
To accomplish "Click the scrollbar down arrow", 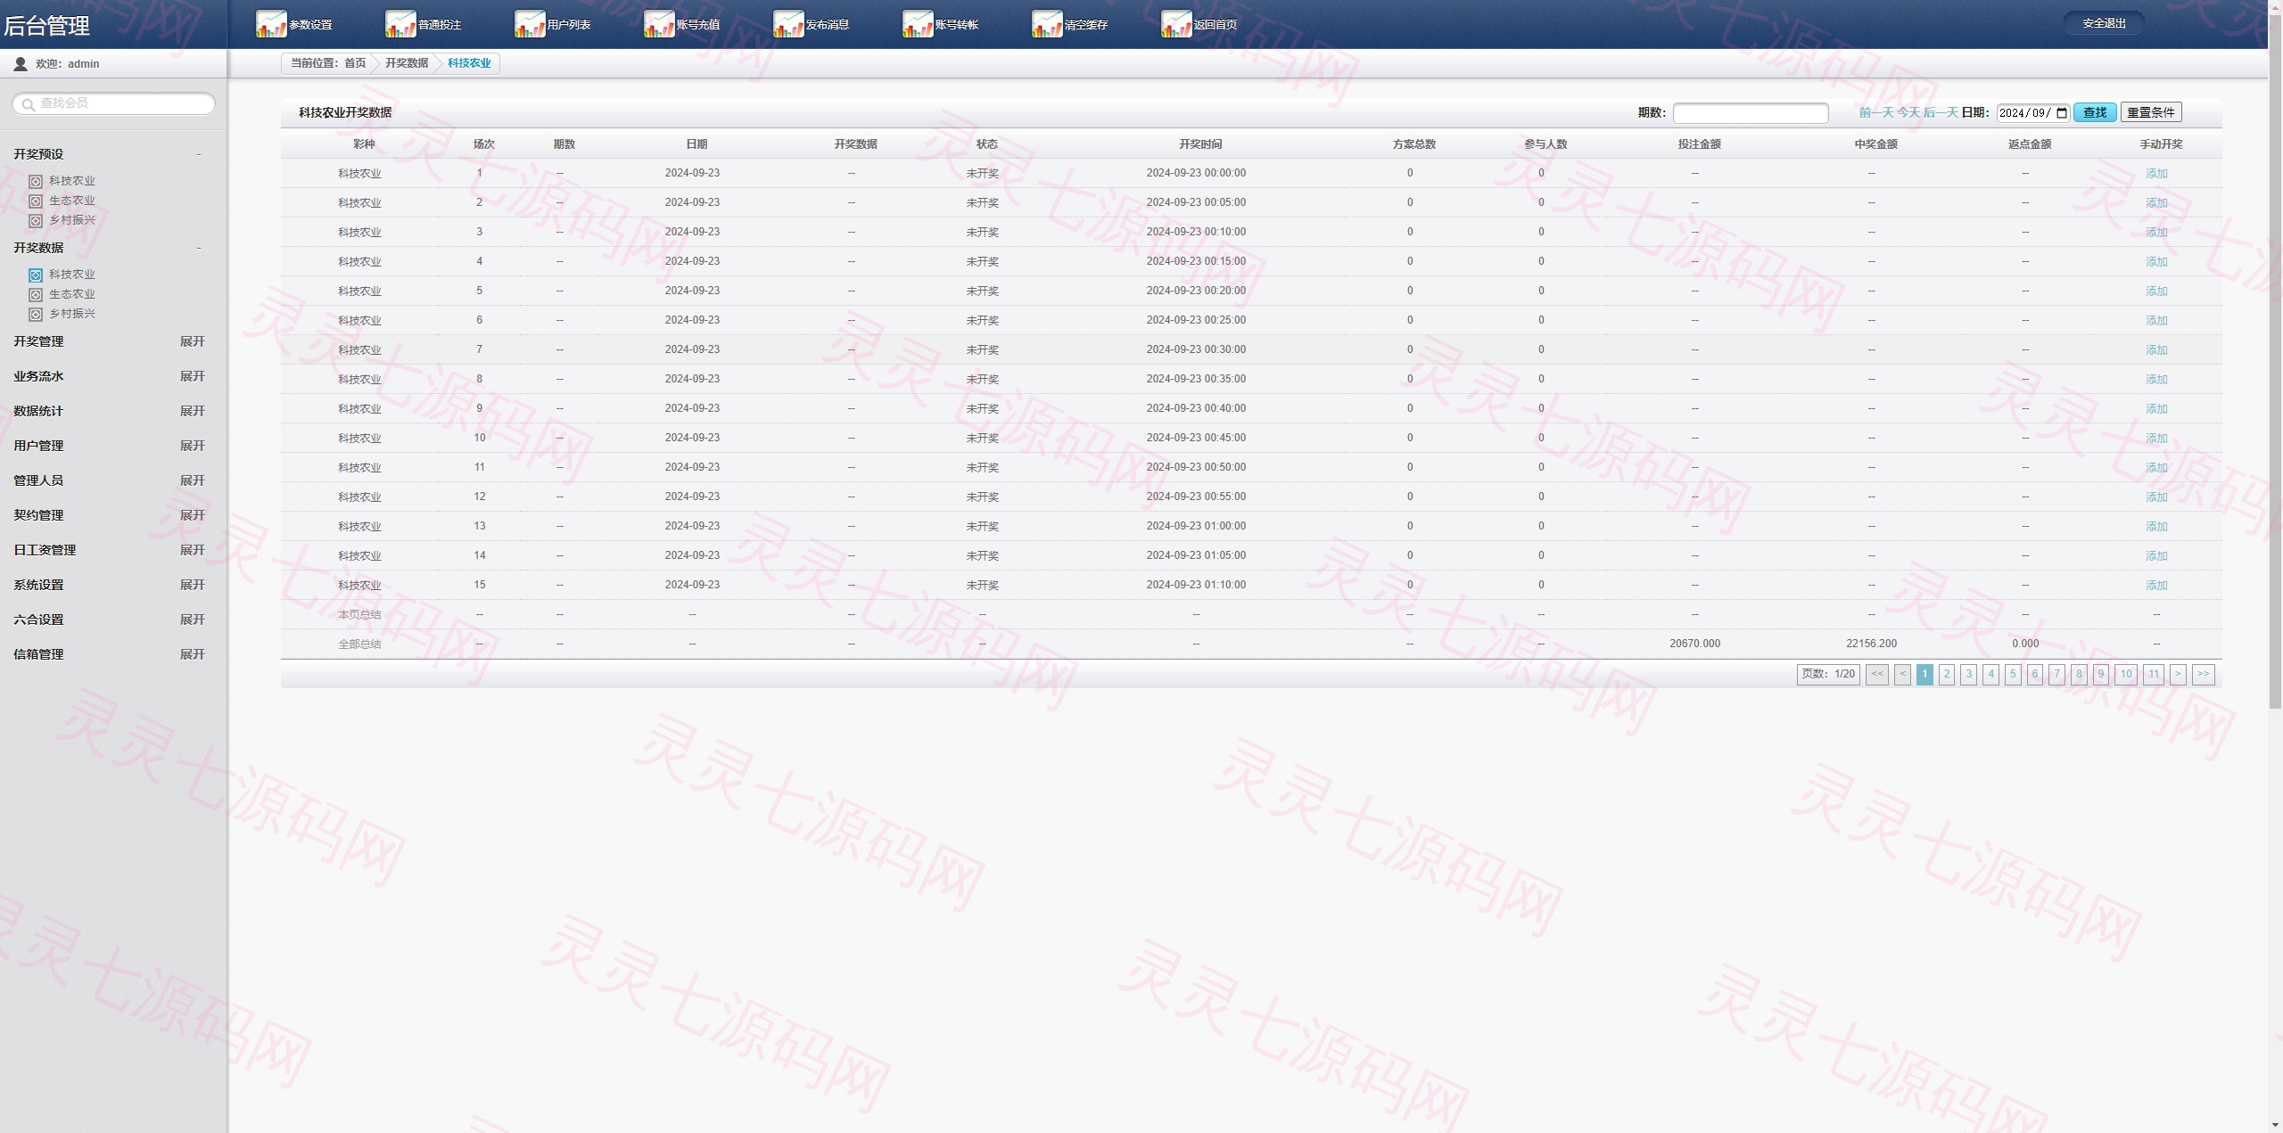I will coord(2275,1126).
